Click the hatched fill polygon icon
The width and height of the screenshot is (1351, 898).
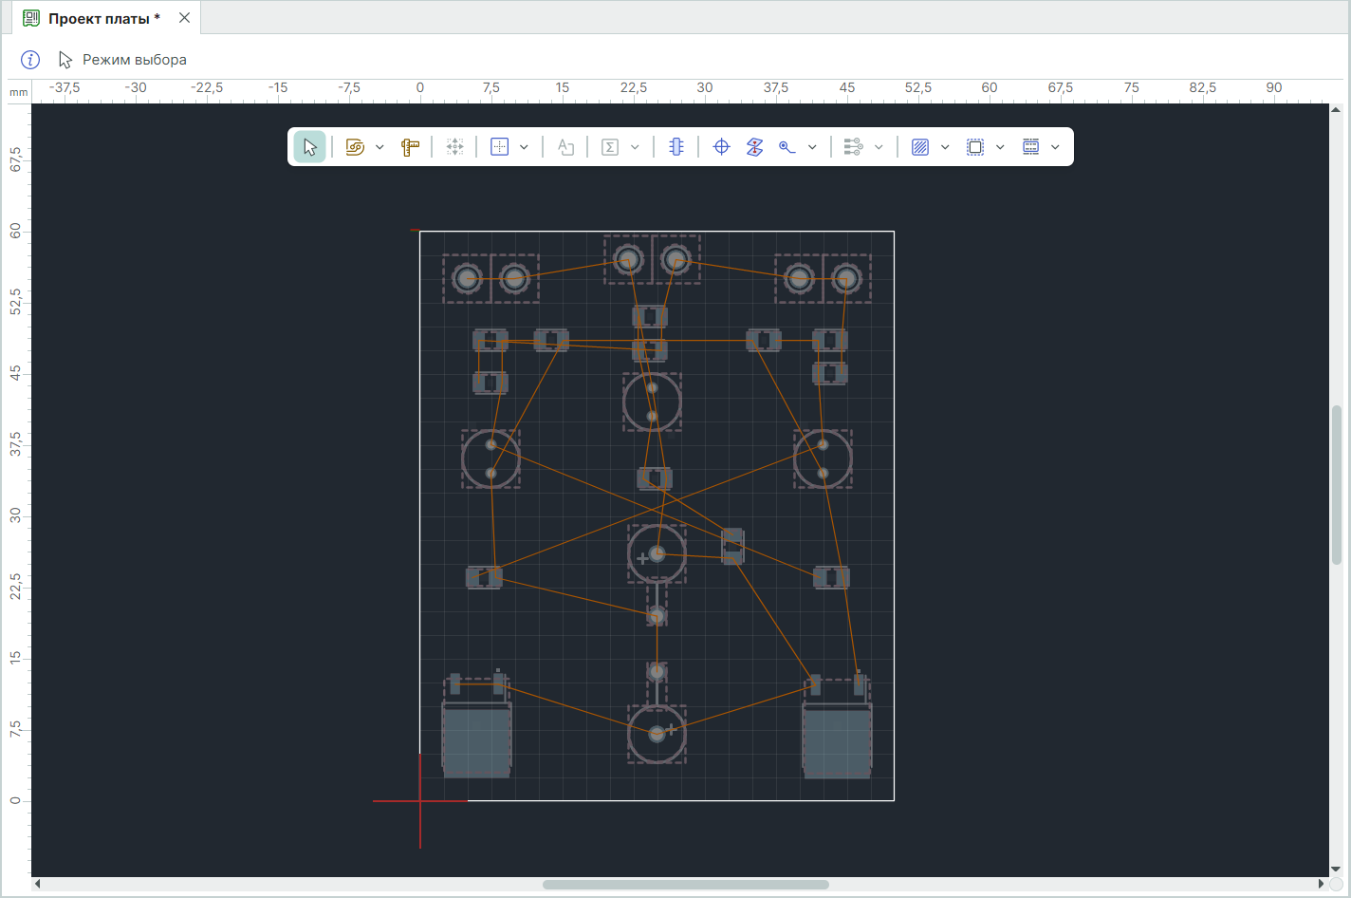click(x=919, y=147)
